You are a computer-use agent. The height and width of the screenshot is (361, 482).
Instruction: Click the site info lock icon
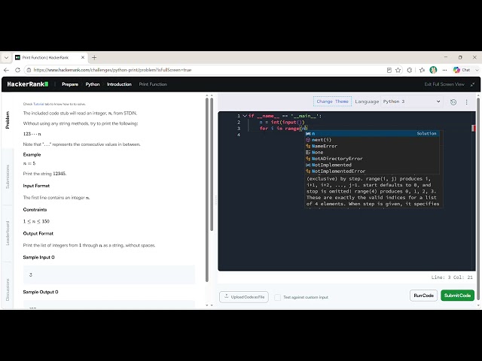(29, 70)
